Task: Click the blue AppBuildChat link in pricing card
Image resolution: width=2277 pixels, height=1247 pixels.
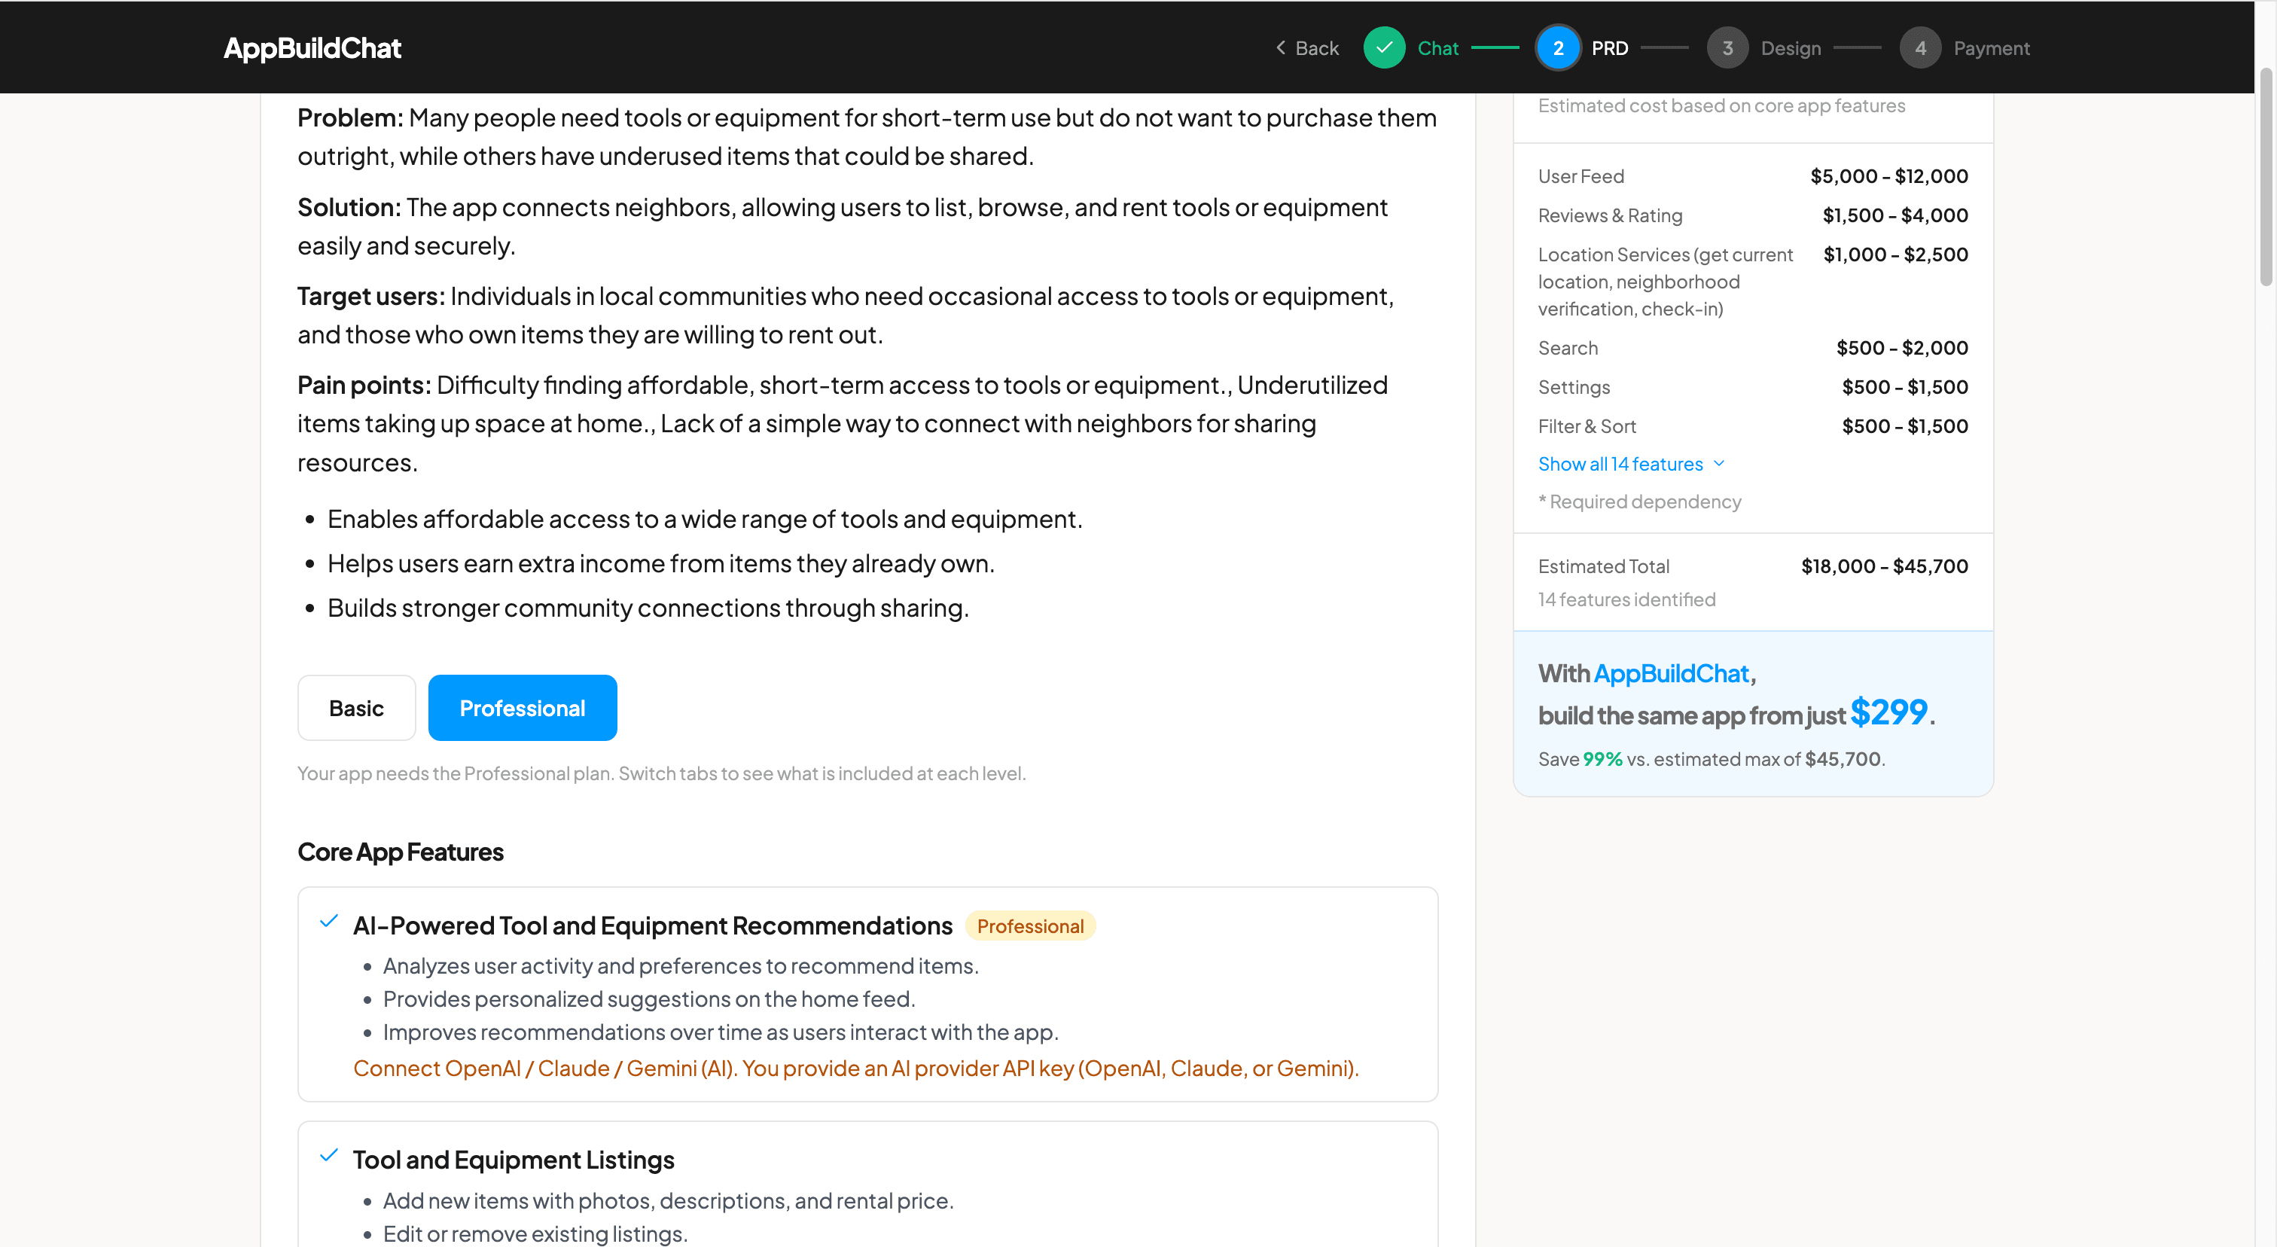Action: point(1671,673)
